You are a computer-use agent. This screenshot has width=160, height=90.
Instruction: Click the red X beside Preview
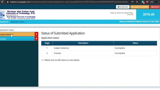pos(36,39)
